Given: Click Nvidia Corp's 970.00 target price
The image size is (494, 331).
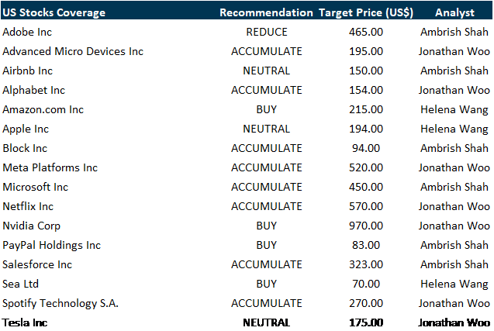Looking at the screenshot, I should [366, 226].
